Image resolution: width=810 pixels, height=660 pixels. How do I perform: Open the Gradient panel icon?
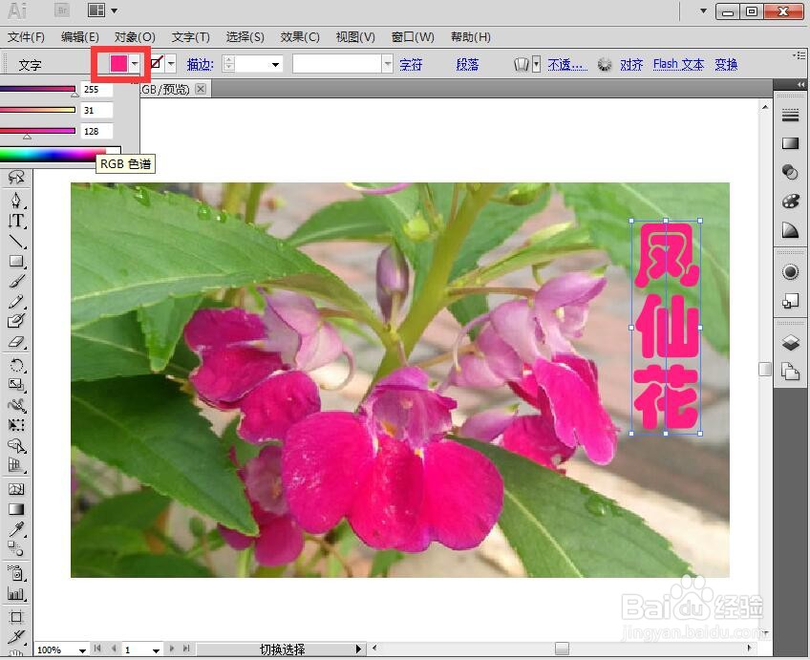tap(790, 143)
